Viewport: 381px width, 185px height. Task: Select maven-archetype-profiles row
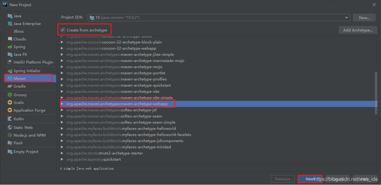219,79
